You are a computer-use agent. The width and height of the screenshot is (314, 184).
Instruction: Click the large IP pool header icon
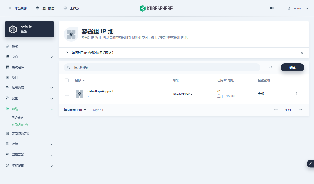[x=71, y=34]
